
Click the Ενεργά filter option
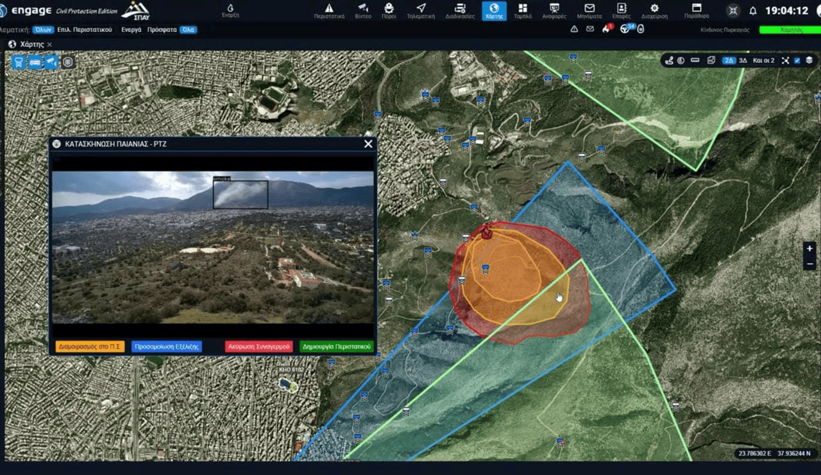pos(131,30)
